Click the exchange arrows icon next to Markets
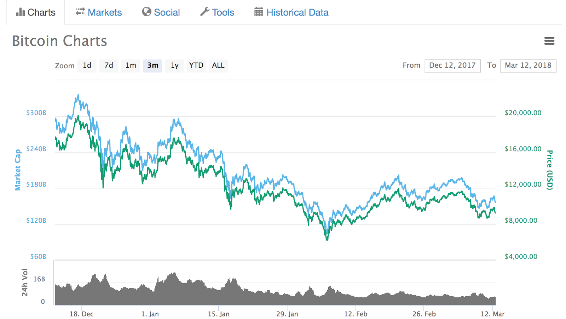The width and height of the screenshot is (566, 319). pos(80,11)
